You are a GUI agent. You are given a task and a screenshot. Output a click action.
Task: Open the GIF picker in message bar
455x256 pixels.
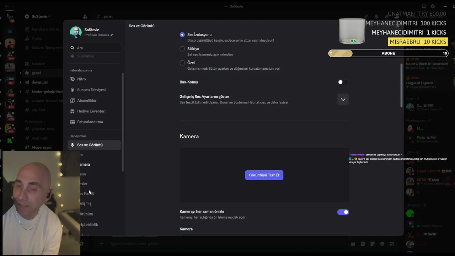tap(363, 244)
